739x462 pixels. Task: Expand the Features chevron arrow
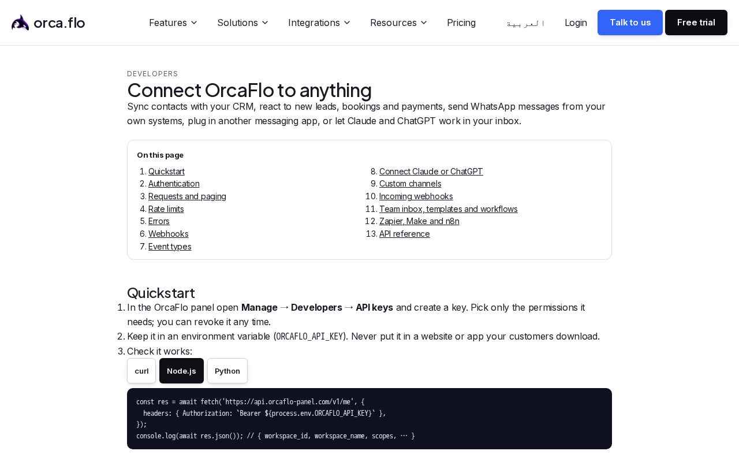(x=194, y=23)
